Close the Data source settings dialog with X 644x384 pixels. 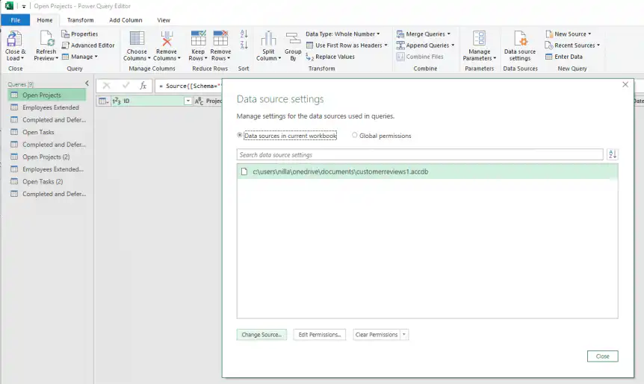pos(625,84)
